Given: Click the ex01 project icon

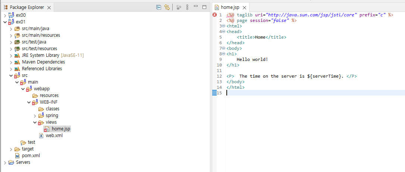Looking at the screenshot, I should coord(11,22).
